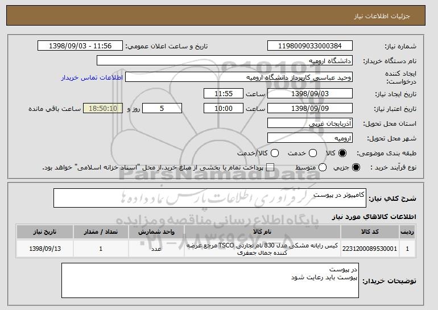Click the کد کالا column header

click(x=370, y=232)
